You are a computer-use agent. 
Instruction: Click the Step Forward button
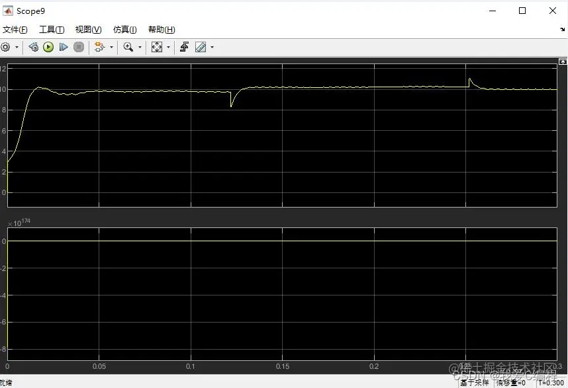64,47
